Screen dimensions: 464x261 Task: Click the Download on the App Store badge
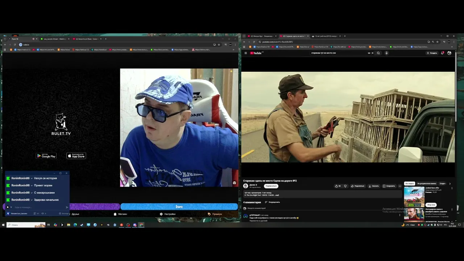76,156
